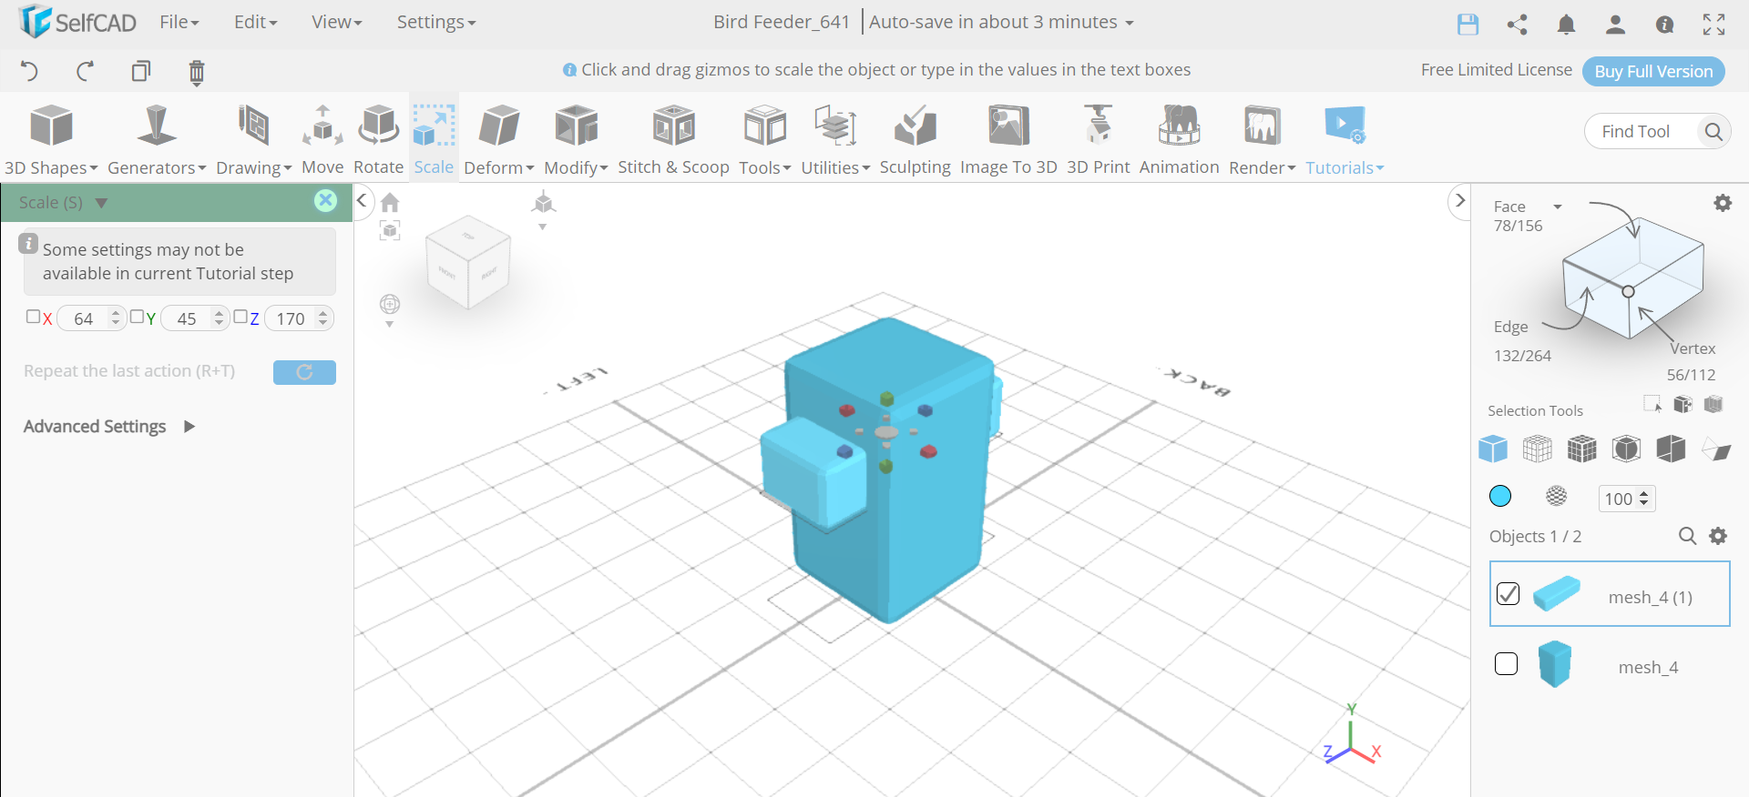
Task: Search objects with magnifier icon
Action: (1687, 536)
